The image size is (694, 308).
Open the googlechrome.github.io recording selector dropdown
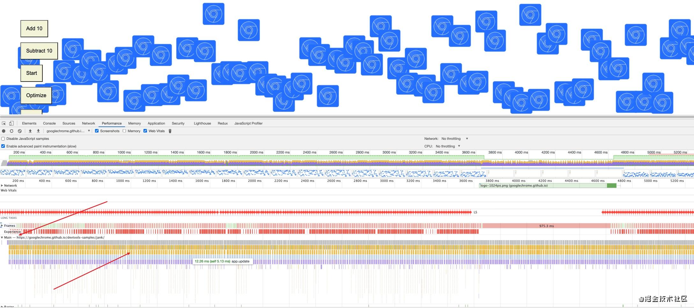click(x=68, y=131)
